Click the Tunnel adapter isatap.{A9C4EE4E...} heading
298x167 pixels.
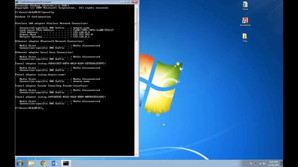point(61,97)
